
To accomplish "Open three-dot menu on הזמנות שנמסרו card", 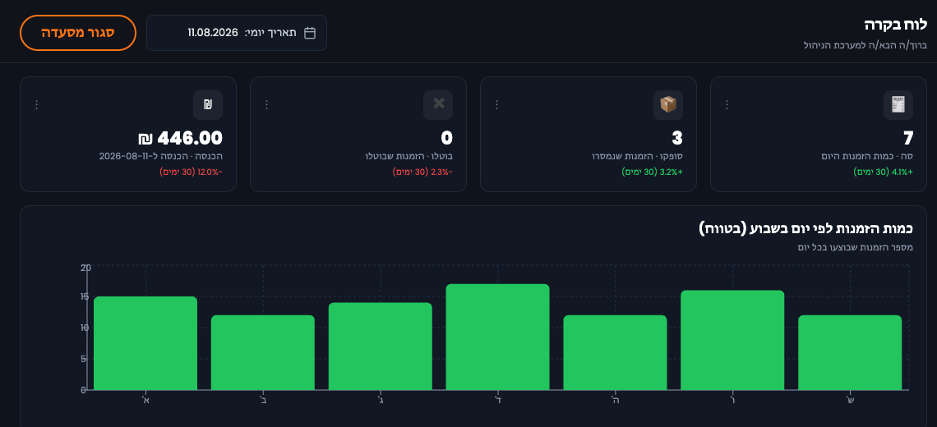I will (496, 105).
